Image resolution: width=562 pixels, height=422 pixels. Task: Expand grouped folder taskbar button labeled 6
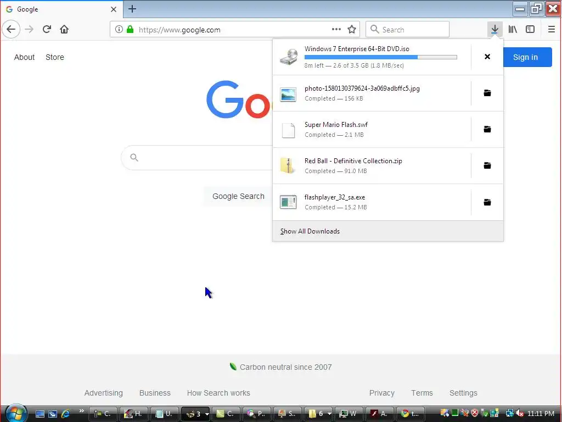click(x=318, y=414)
